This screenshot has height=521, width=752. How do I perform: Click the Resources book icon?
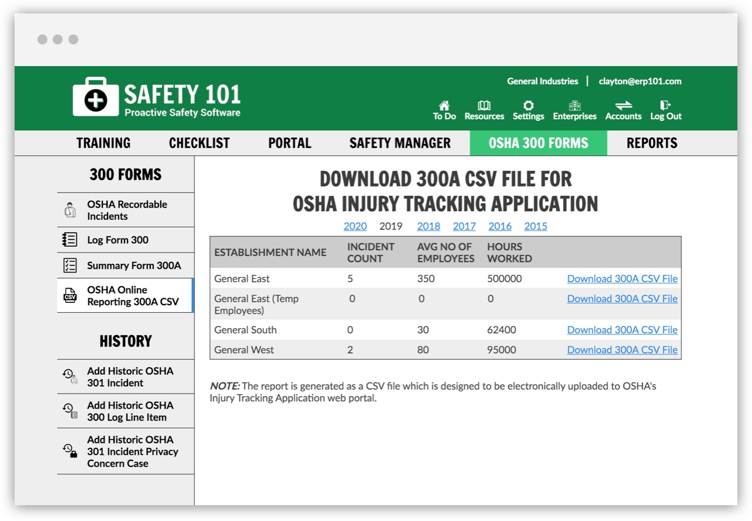(484, 106)
